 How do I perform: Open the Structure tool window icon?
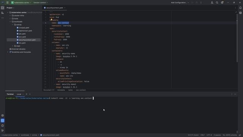[3, 13]
